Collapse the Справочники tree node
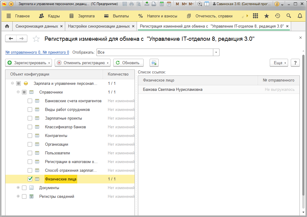 [18, 92]
